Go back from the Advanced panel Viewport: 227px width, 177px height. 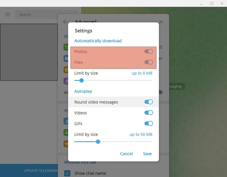pyautogui.click(x=65, y=22)
